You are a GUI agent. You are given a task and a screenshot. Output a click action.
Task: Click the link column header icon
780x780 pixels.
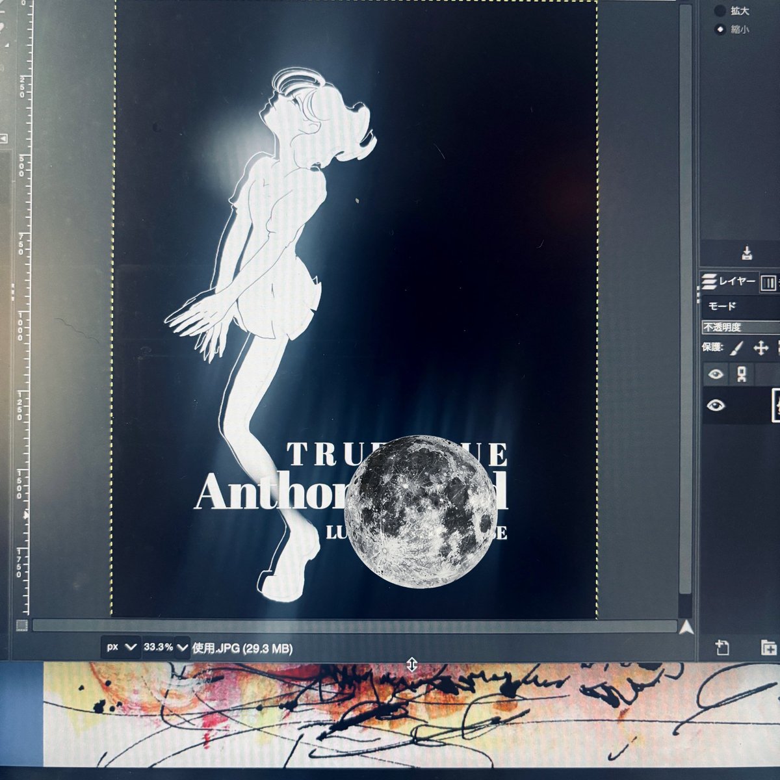point(741,374)
